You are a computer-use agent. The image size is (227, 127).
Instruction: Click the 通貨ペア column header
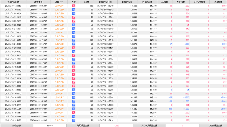pyautogui.click(x=59, y=2)
